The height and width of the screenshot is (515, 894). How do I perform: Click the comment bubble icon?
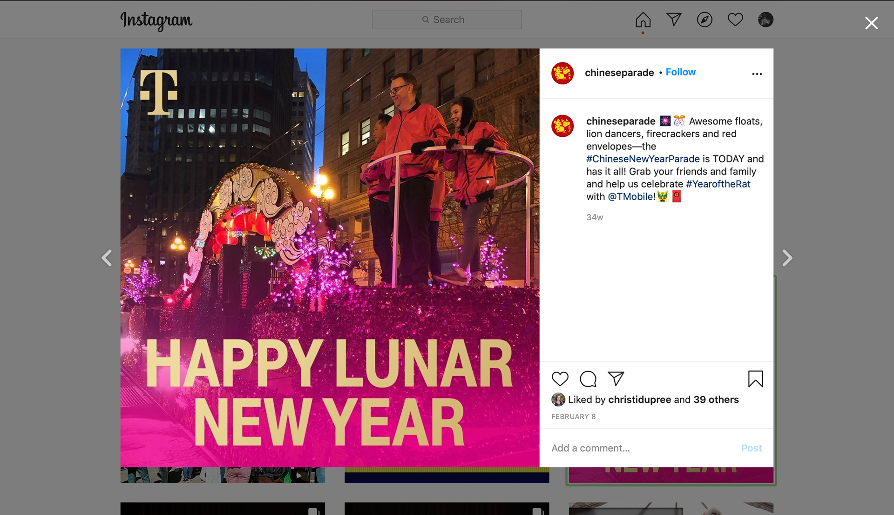[x=588, y=379]
